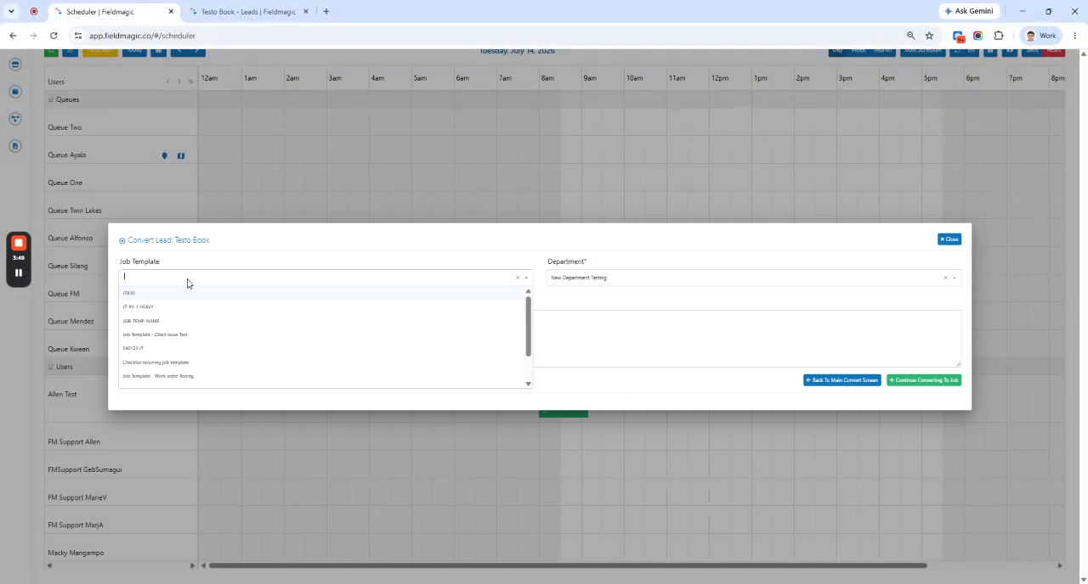Open the browser Extensions puzzle menu
The image size is (1088, 584).
point(999,36)
